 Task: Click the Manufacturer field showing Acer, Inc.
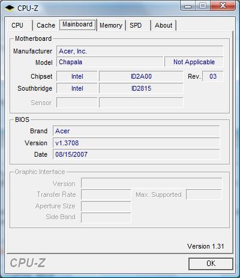coord(140,51)
